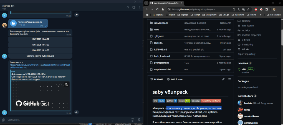Open the ТестовоеРасширение.cfe file attachment icon

13,23
